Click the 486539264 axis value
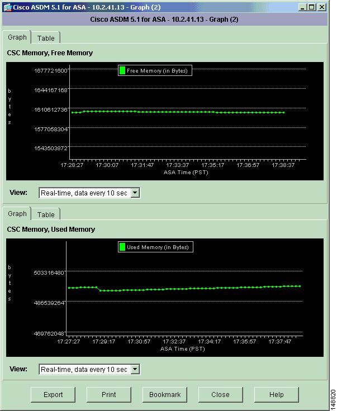 (49, 303)
